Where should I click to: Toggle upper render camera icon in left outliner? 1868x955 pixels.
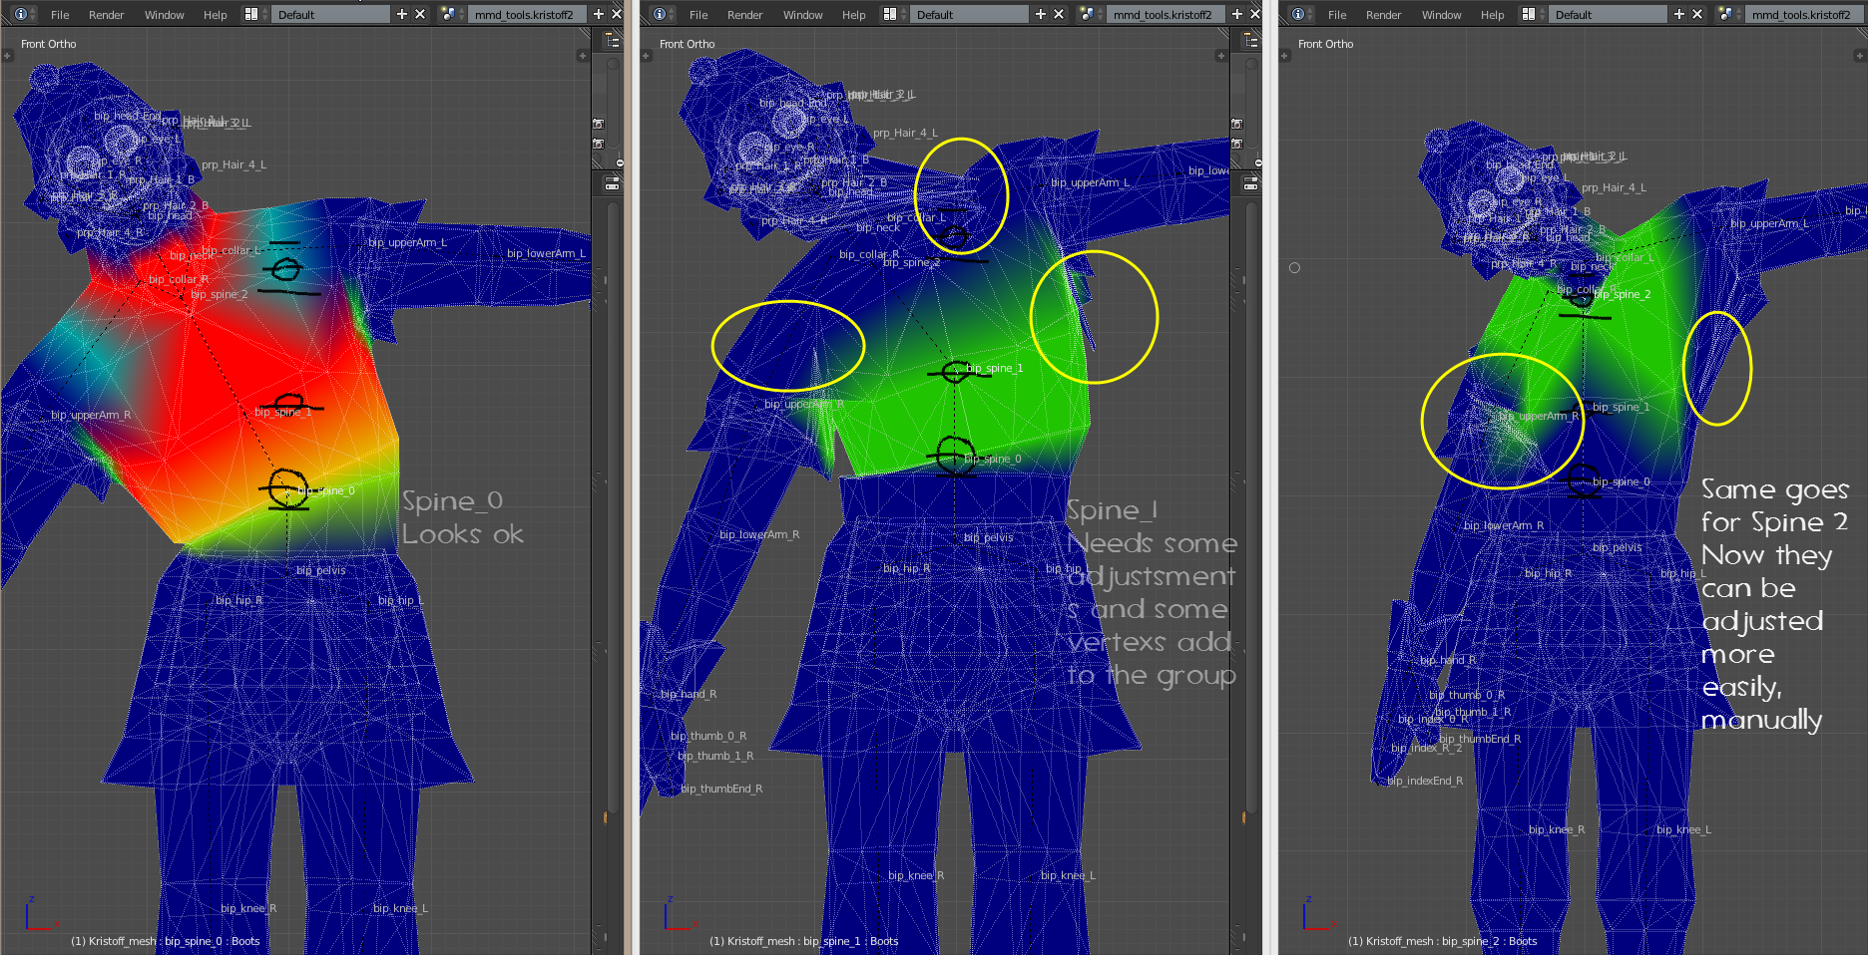pos(599,124)
